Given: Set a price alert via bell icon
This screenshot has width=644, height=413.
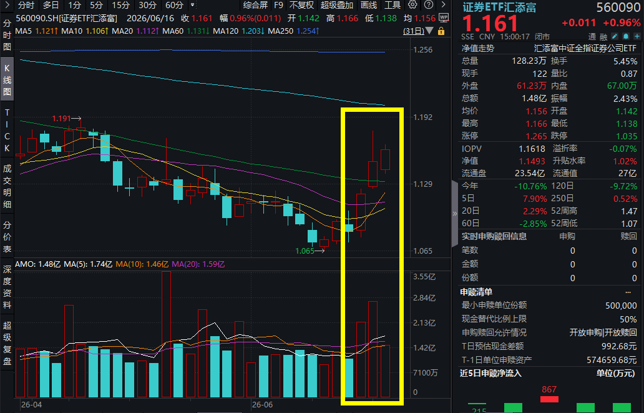Looking at the screenshot, I should 626,37.
